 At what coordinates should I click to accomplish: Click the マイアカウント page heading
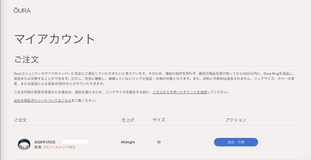(55, 39)
